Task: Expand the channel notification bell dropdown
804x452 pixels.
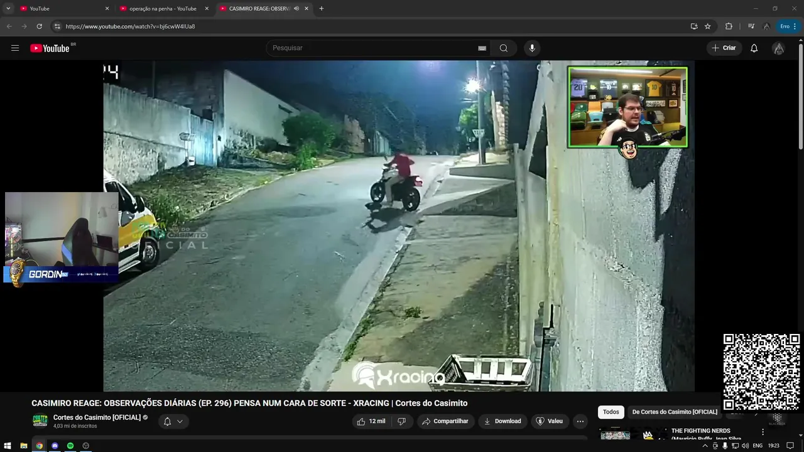Action: 173,421
